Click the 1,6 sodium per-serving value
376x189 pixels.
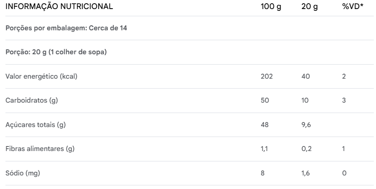tap(306, 173)
